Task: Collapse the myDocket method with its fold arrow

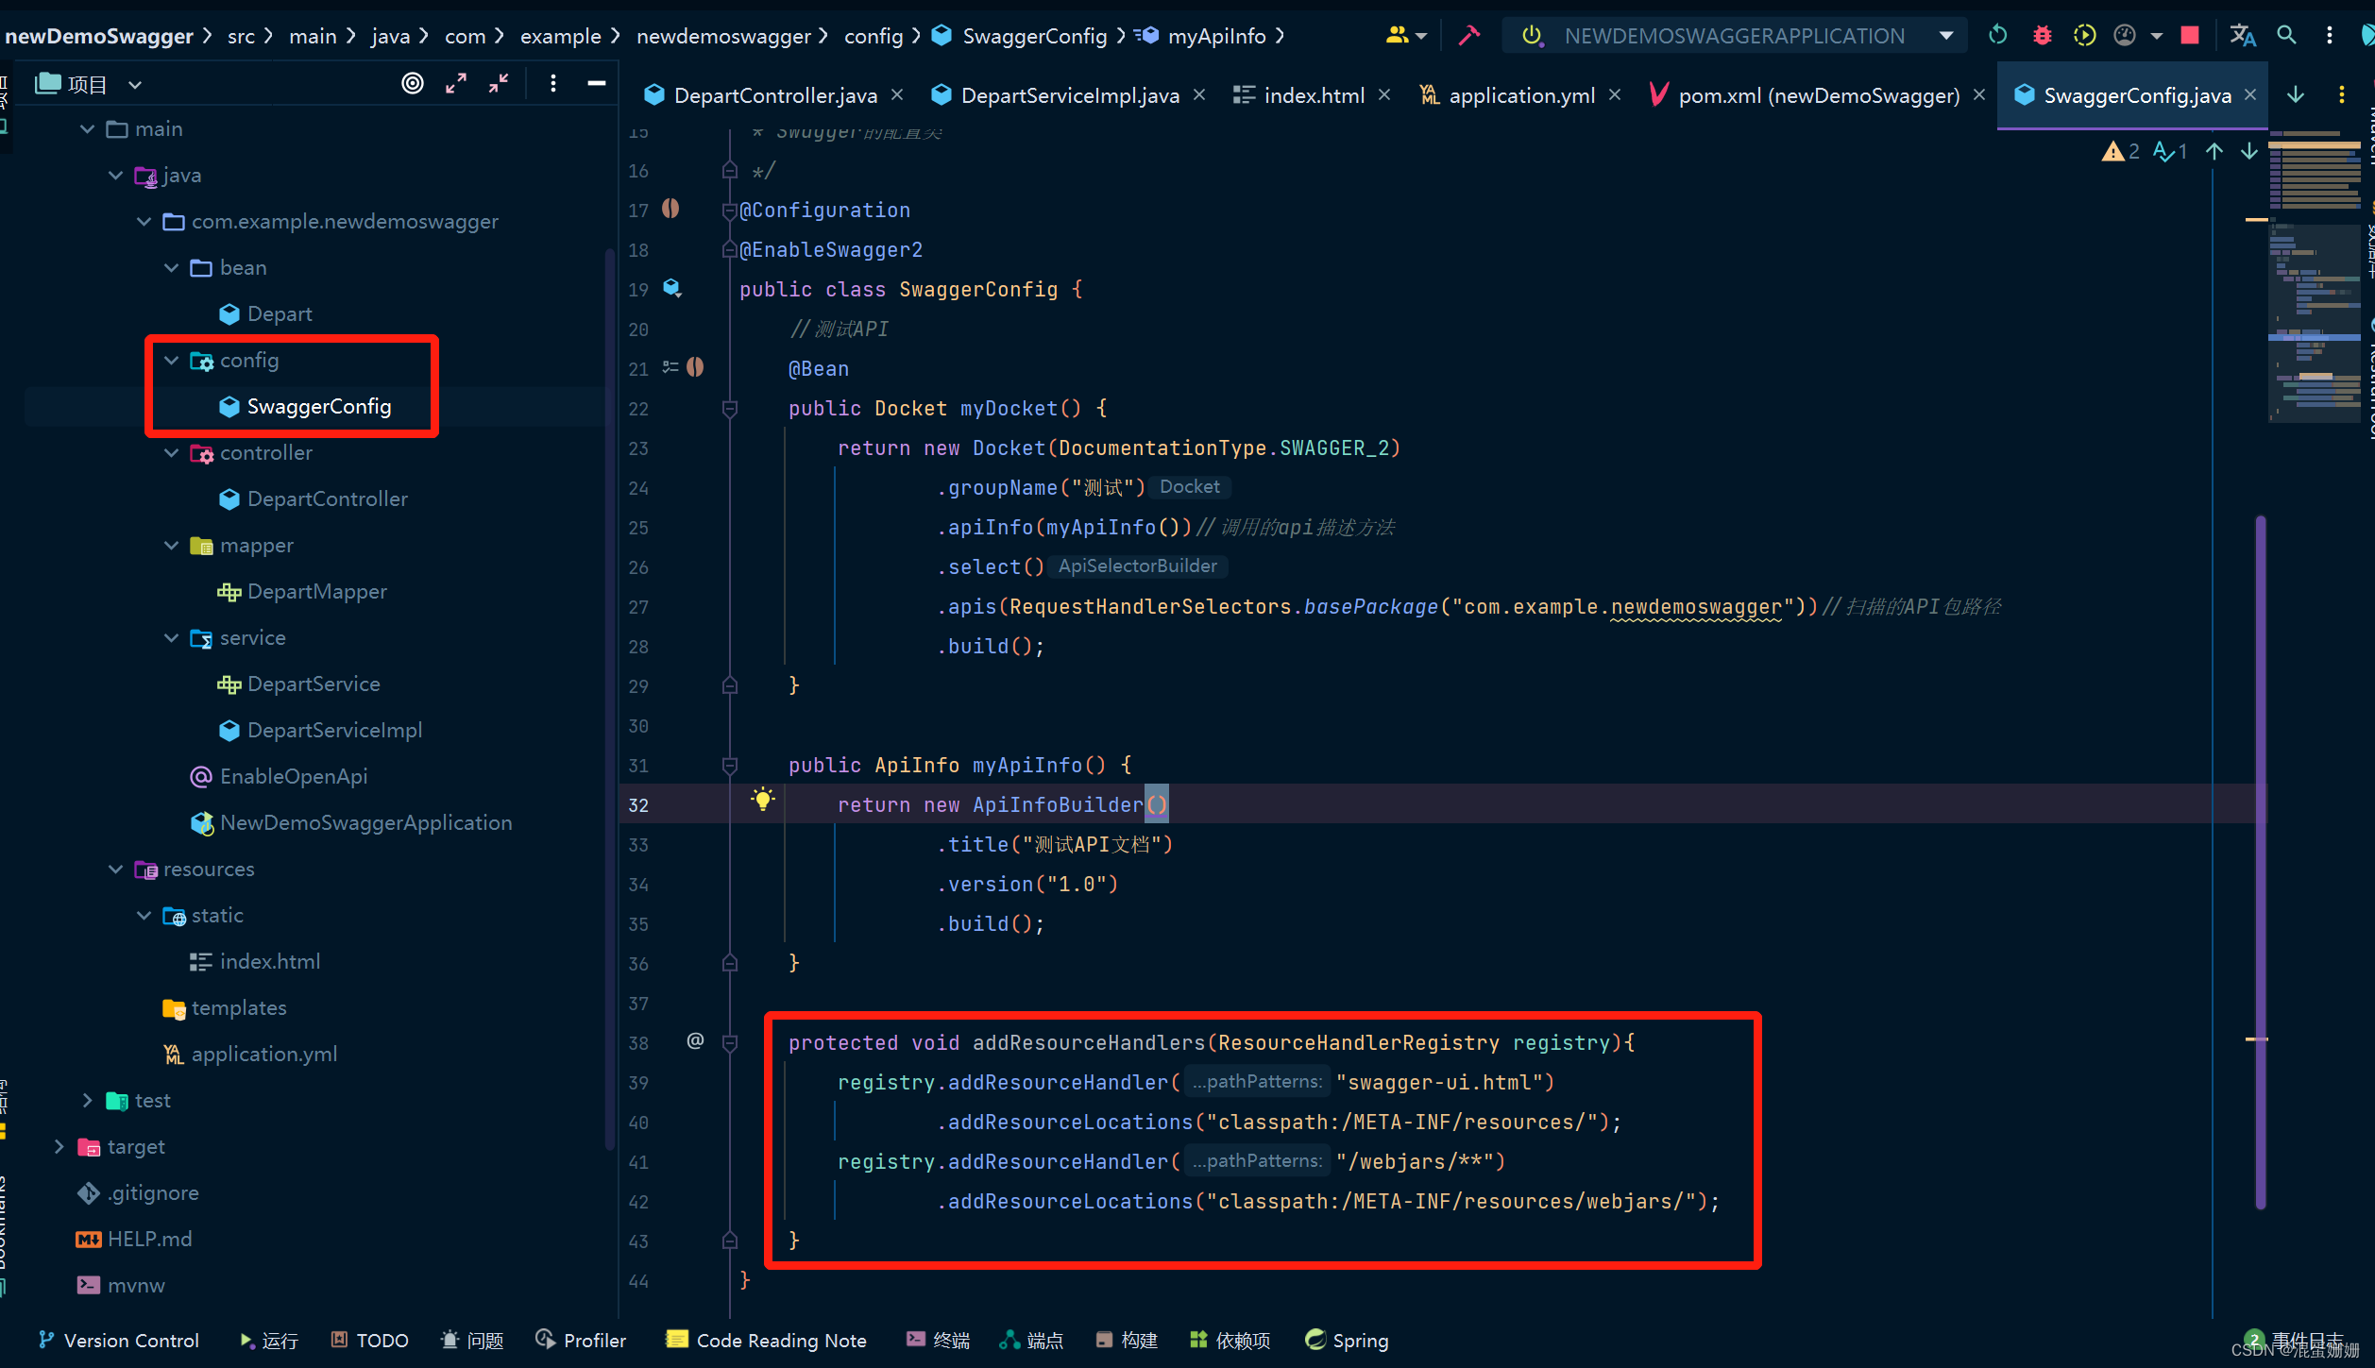Action: [x=729, y=409]
